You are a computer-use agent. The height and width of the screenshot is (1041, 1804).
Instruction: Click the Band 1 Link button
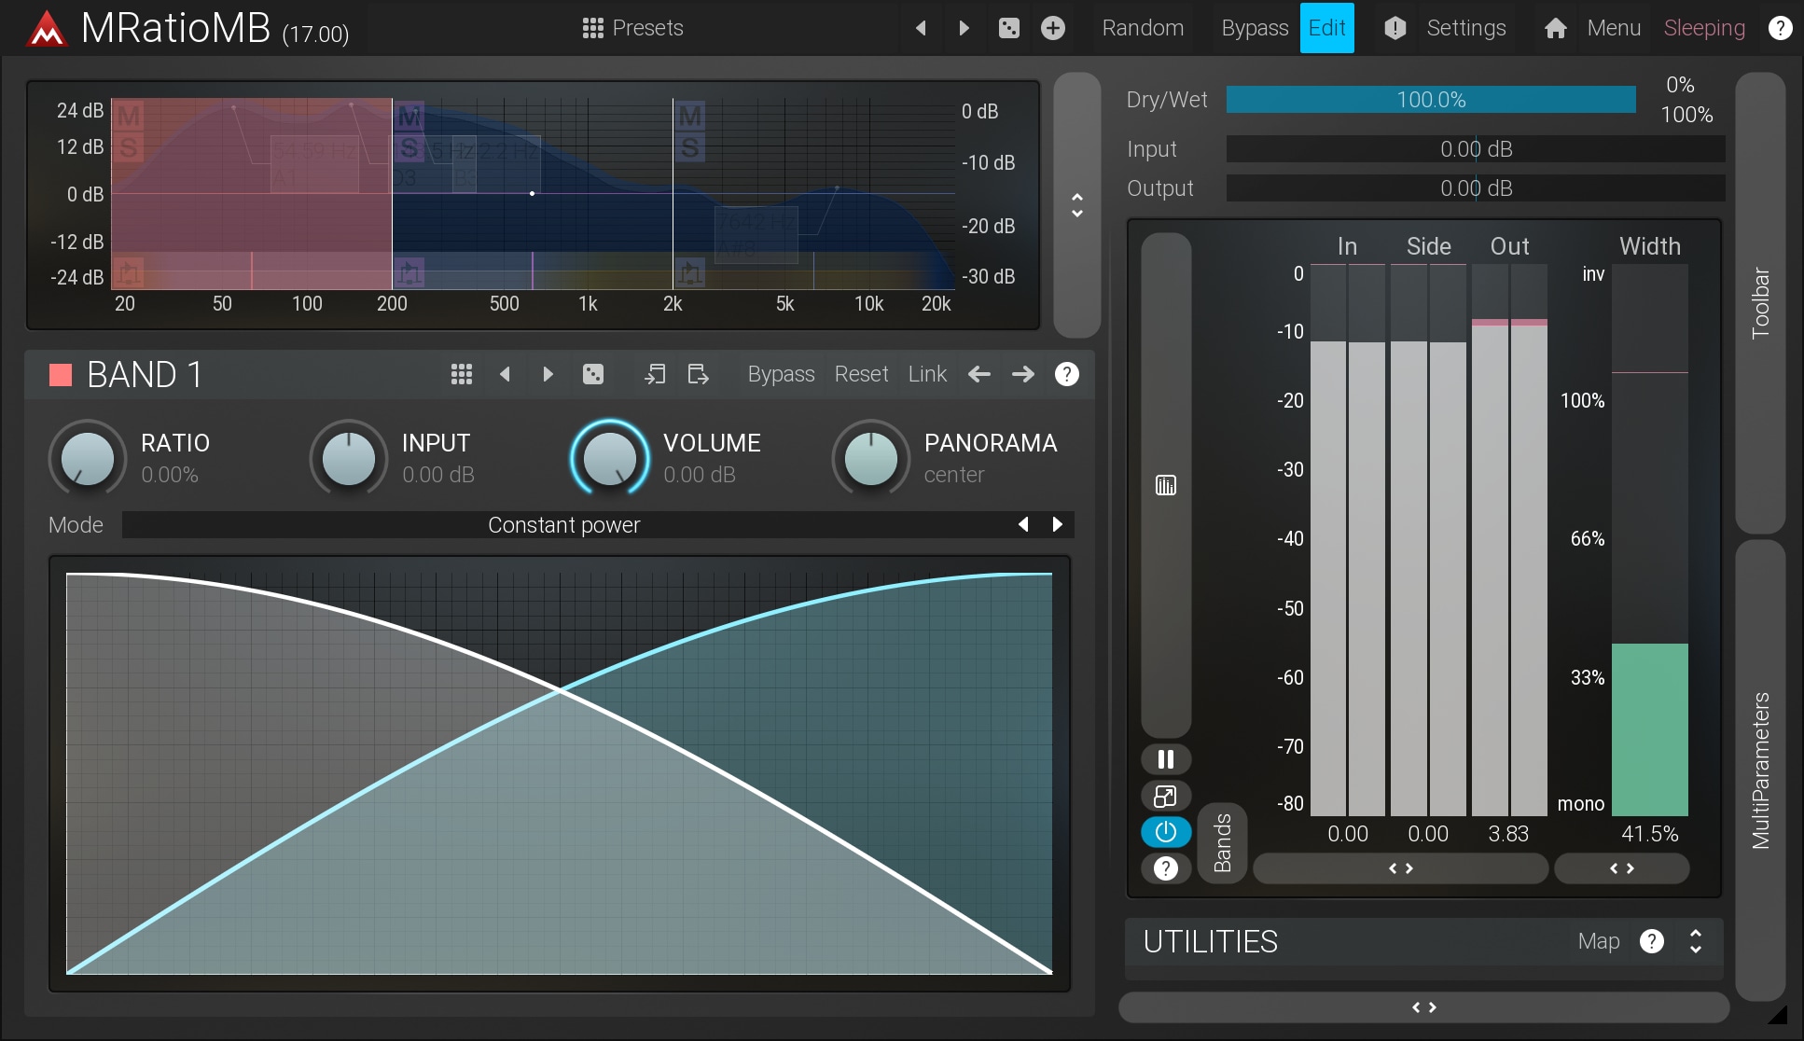coord(927,374)
